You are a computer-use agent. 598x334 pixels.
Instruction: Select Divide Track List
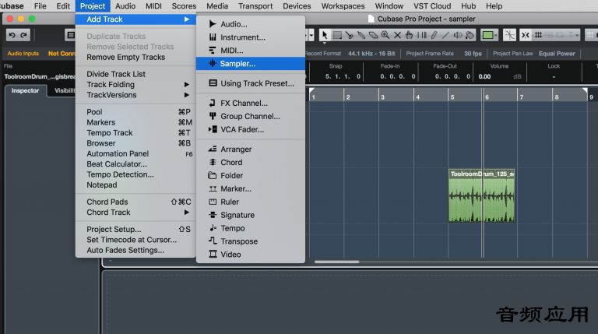click(135, 74)
